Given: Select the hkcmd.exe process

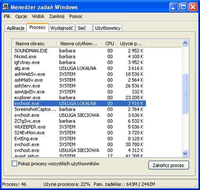Looking at the screenshot, I should tap(80, 56).
